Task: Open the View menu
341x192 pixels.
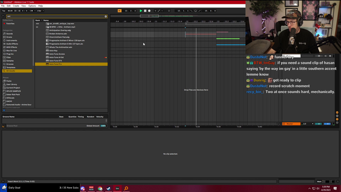Action: 23,6
